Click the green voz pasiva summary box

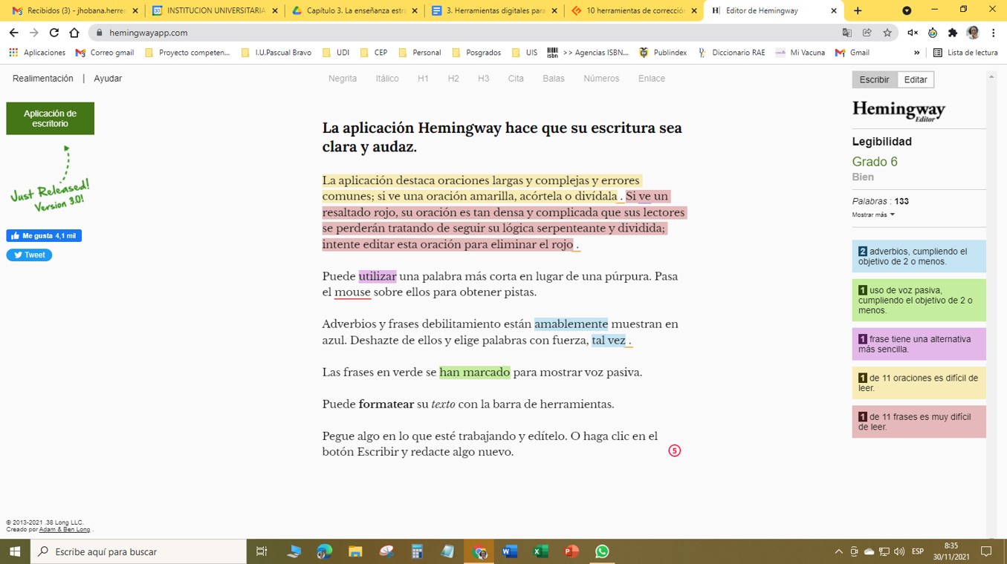(x=919, y=301)
